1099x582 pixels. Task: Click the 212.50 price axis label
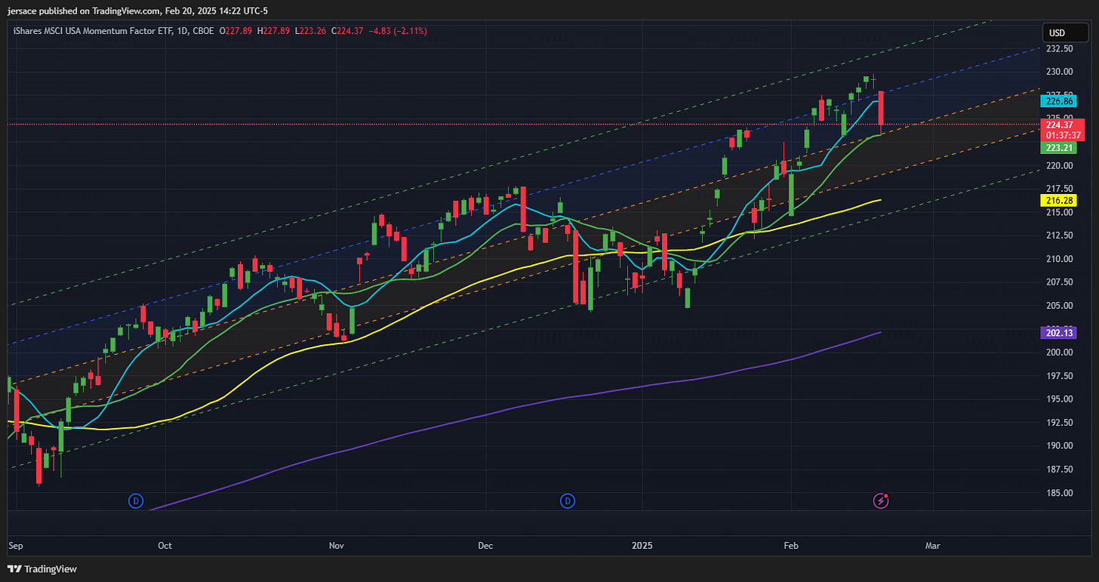pos(1060,236)
